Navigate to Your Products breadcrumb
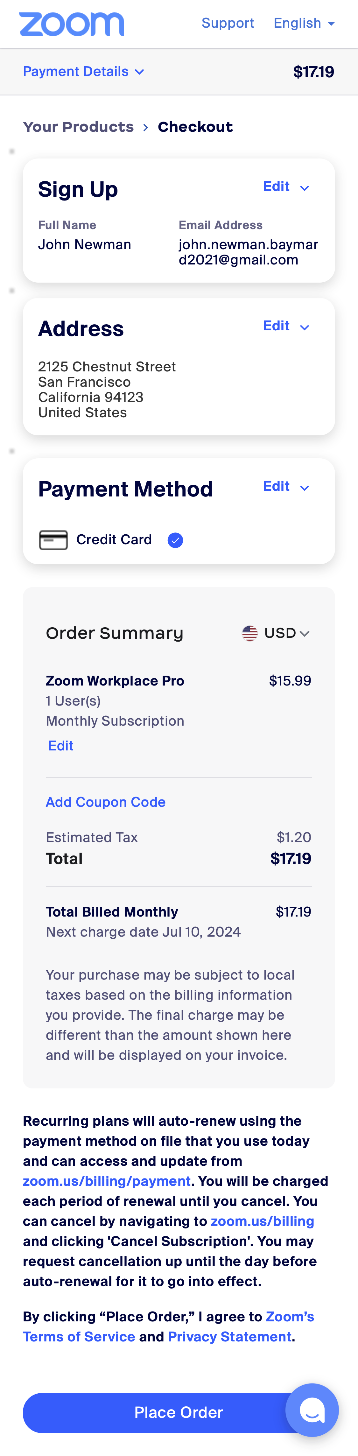 click(79, 127)
